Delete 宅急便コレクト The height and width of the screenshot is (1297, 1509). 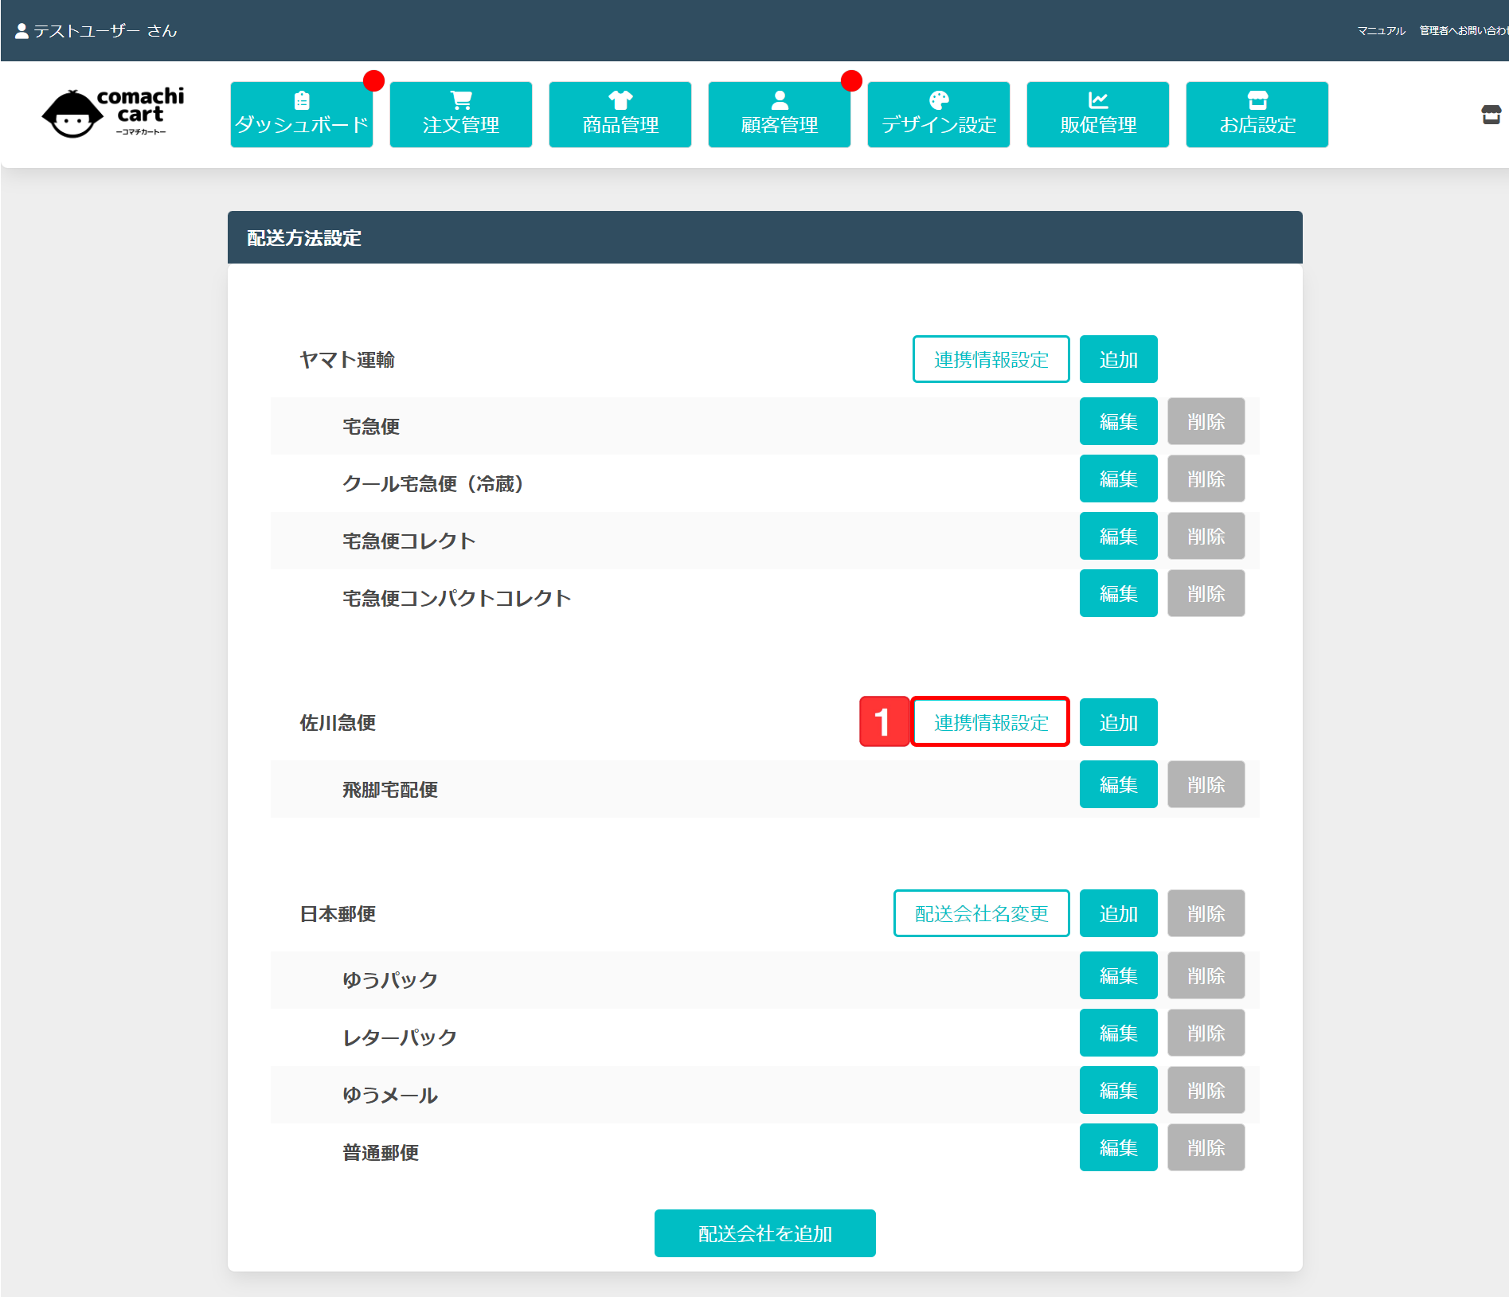(x=1206, y=536)
